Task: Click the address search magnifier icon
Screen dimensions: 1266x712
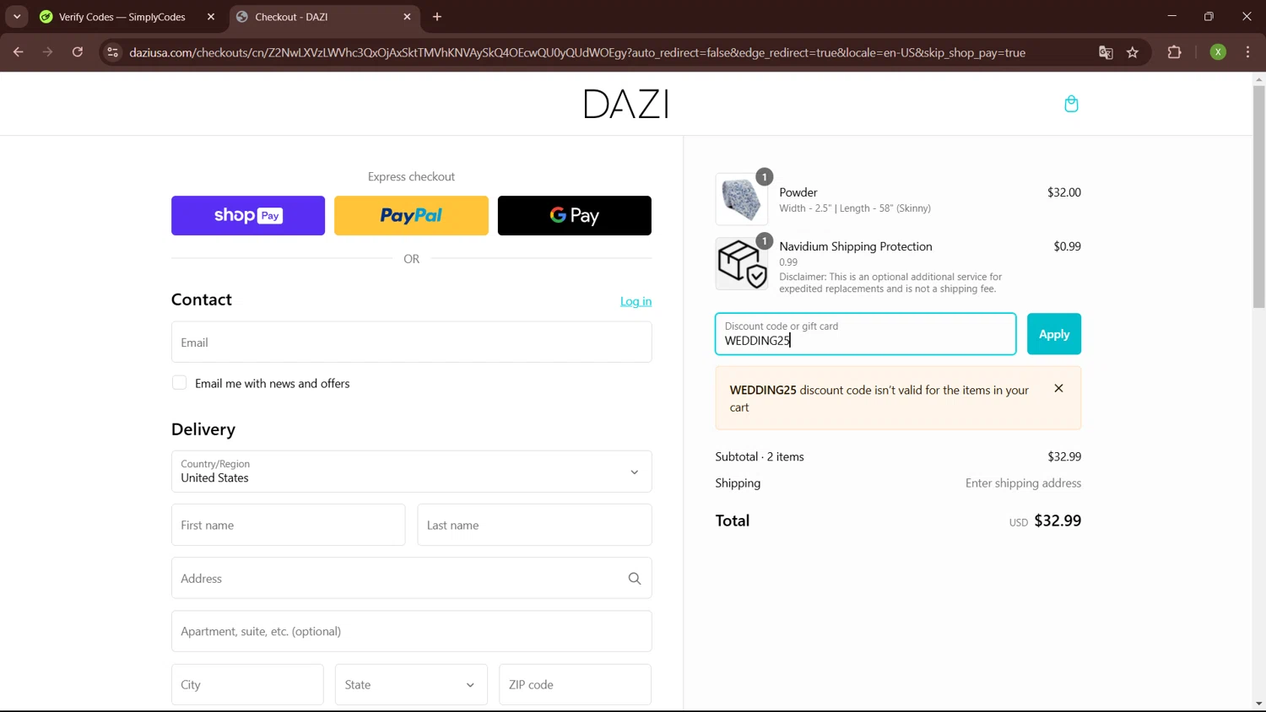Action: point(635,579)
